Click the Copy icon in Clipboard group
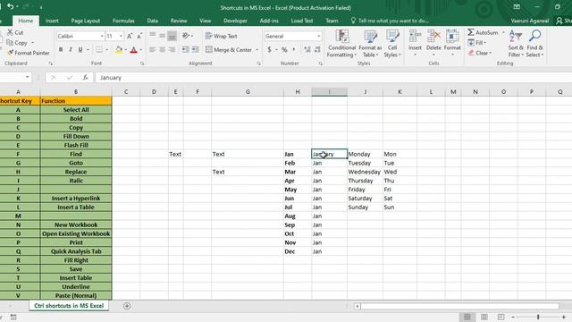572x322 pixels. [10, 43]
